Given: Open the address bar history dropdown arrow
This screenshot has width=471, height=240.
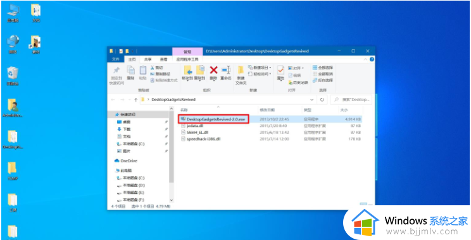Looking at the screenshot, I should coord(312,100).
